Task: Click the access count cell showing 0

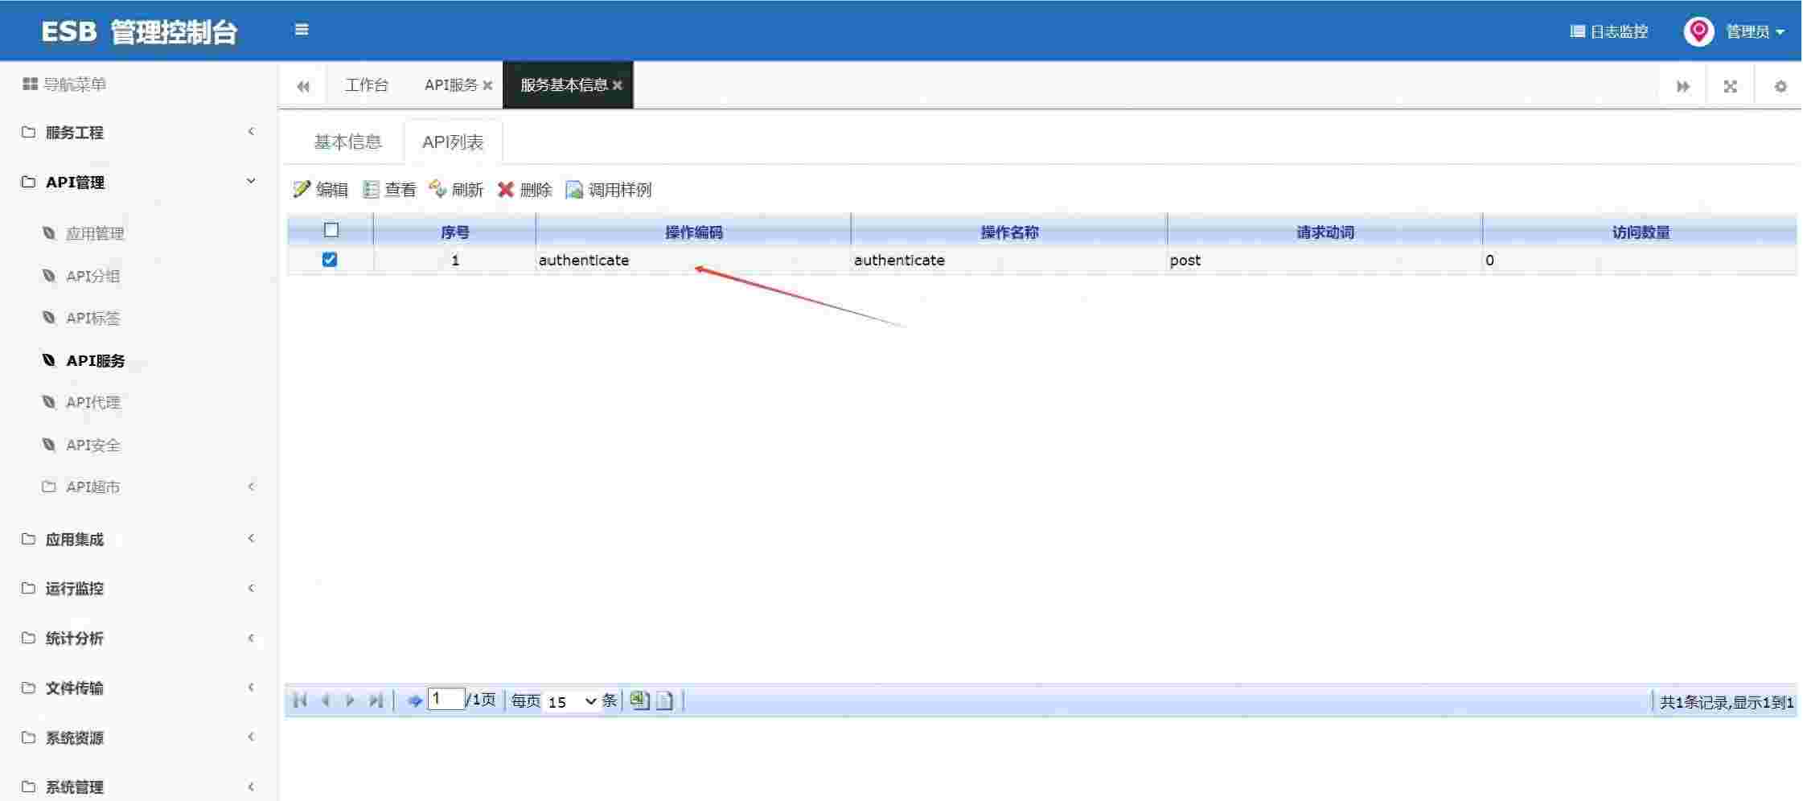Action: [x=1640, y=260]
